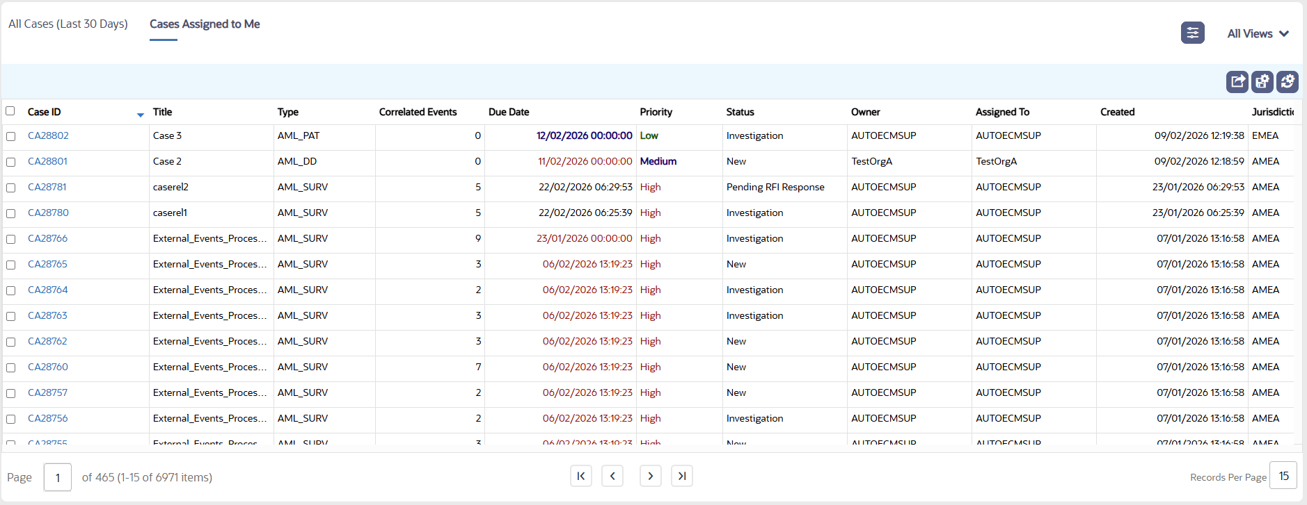Sort by the Due Date column header
This screenshot has width=1307, height=505.
(509, 112)
